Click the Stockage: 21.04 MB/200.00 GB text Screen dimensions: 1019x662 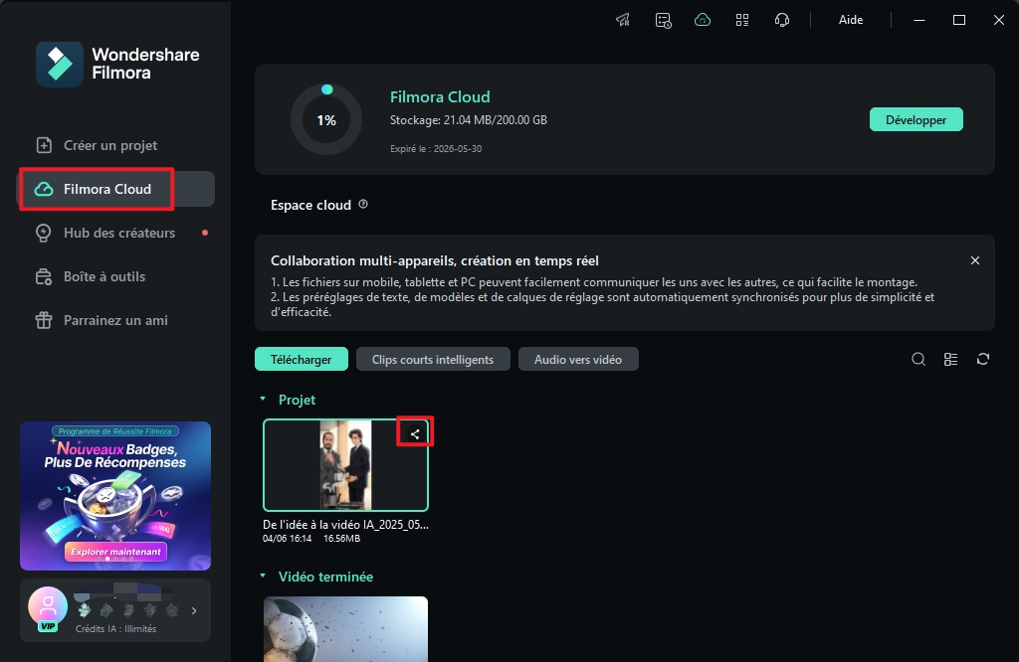click(x=469, y=120)
